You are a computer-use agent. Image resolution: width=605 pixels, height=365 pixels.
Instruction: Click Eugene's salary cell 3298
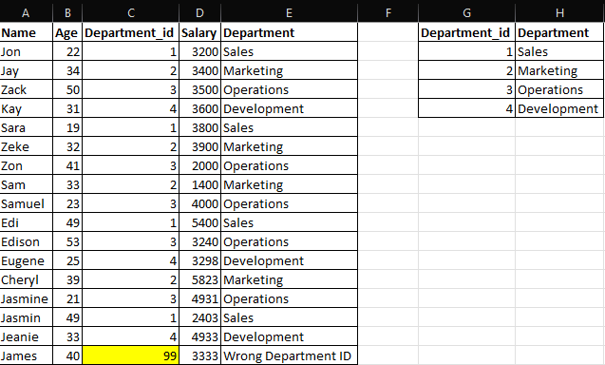click(199, 260)
